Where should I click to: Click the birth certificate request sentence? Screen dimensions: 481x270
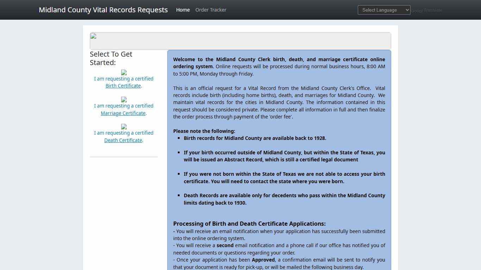pyautogui.click(x=124, y=82)
